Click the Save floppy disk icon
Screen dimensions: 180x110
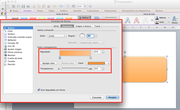[23, 6]
